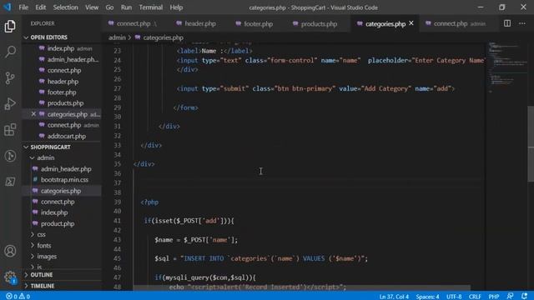Open the File menu
Image resolution: width=534 pixels, height=300 pixels.
[x=23, y=7]
